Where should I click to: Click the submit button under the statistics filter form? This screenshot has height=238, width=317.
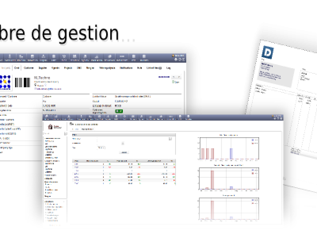[124, 152]
